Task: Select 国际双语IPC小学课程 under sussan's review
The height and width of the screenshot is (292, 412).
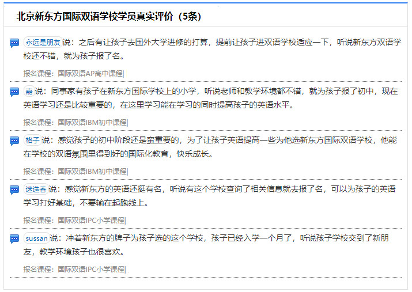Action: [x=91, y=270]
